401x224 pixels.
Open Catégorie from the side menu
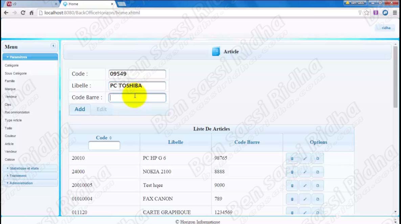(12, 66)
